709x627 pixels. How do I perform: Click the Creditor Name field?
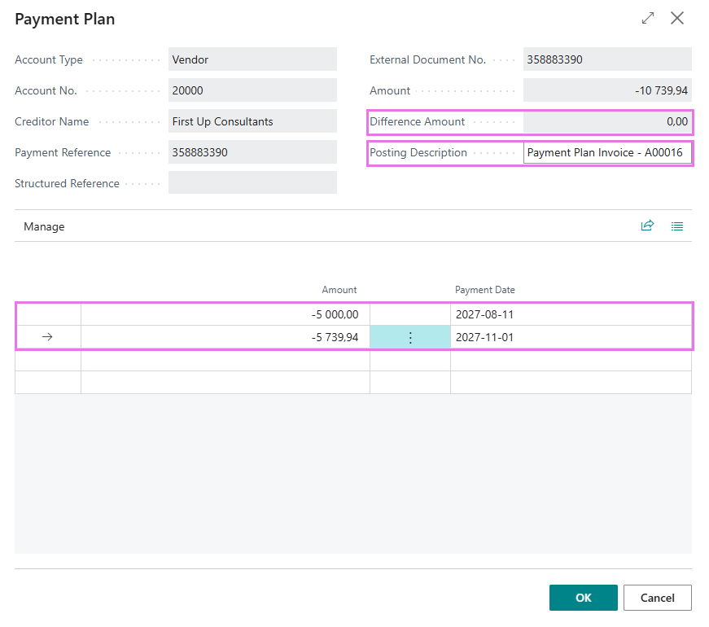pos(252,121)
